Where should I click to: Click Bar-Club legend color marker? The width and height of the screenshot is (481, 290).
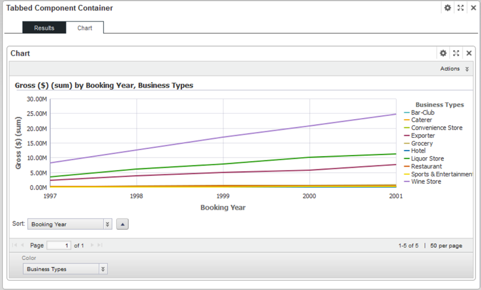407,112
